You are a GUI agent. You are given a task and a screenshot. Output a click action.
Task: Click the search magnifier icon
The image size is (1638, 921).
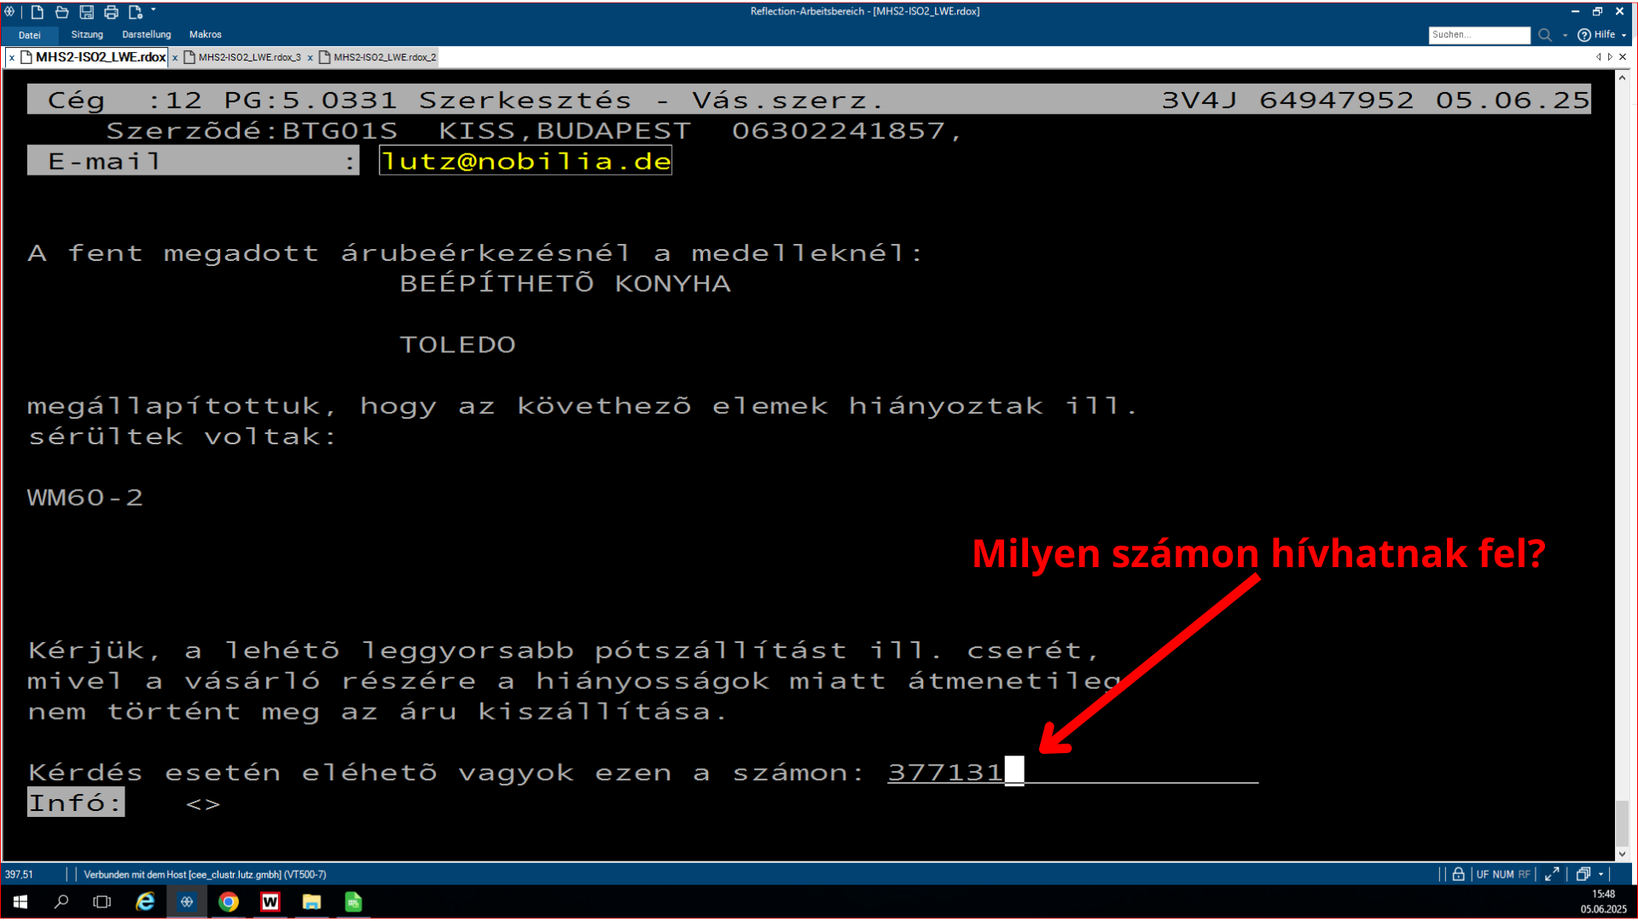(x=1544, y=35)
